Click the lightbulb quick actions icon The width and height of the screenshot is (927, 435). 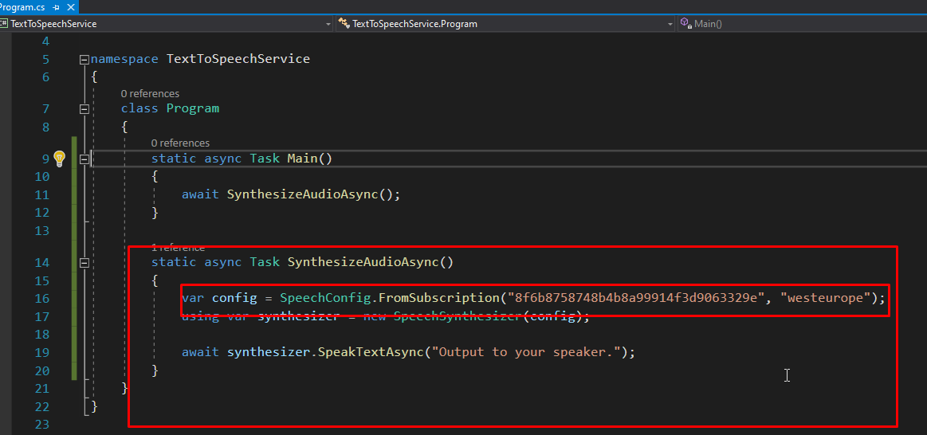click(x=59, y=158)
